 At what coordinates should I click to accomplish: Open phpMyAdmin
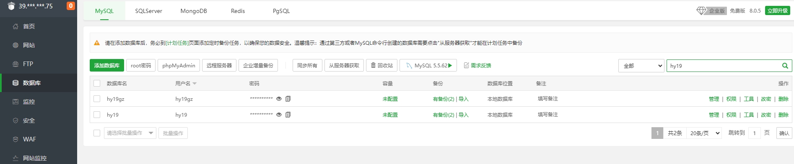coord(179,66)
